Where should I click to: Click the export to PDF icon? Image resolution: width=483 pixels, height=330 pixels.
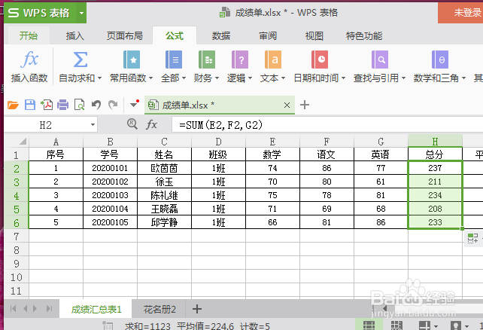pyautogui.click(x=47, y=105)
